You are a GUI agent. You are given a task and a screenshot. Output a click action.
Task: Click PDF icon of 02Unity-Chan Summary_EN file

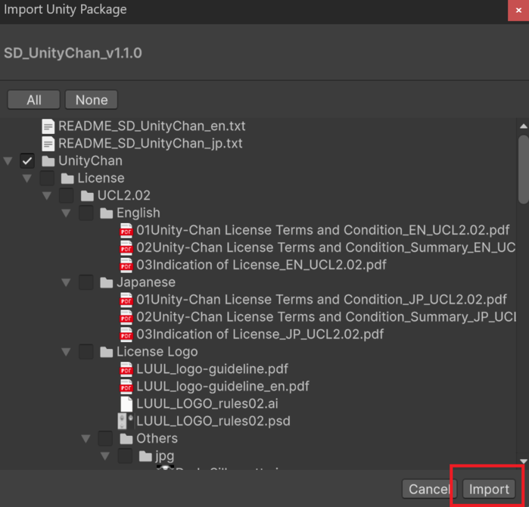coord(126,247)
